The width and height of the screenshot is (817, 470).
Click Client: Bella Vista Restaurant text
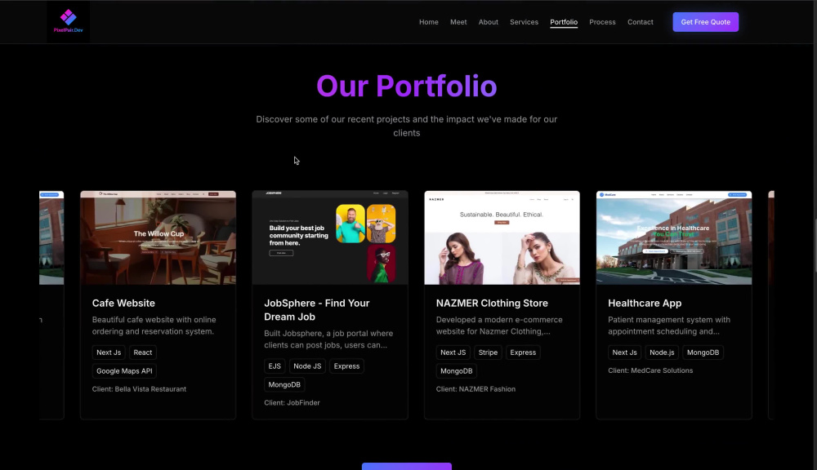click(x=139, y=388)
